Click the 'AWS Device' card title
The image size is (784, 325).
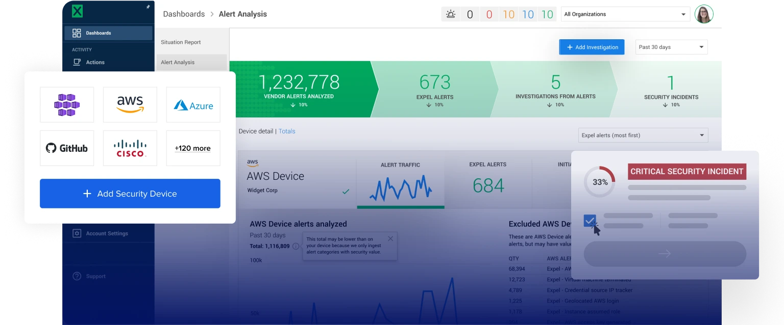coord(276,176)
